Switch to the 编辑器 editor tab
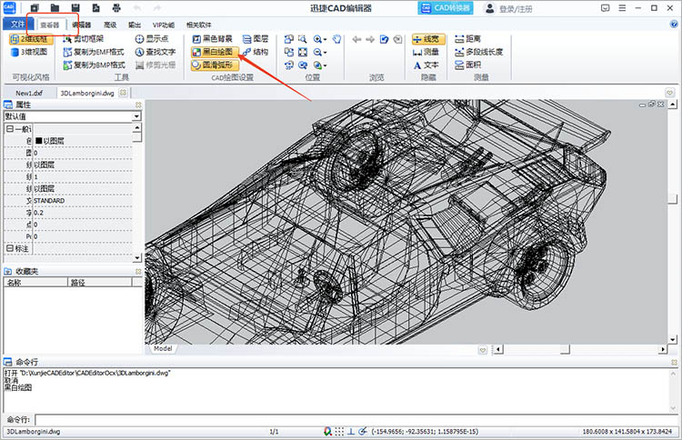 pos(81,25)
